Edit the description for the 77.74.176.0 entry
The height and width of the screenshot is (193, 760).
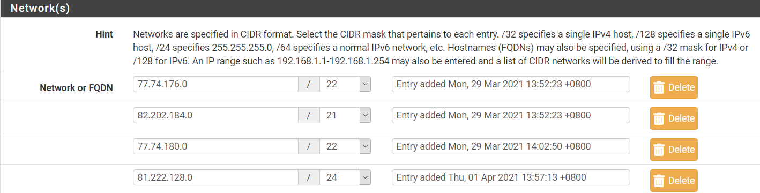[x=511, y=84]
